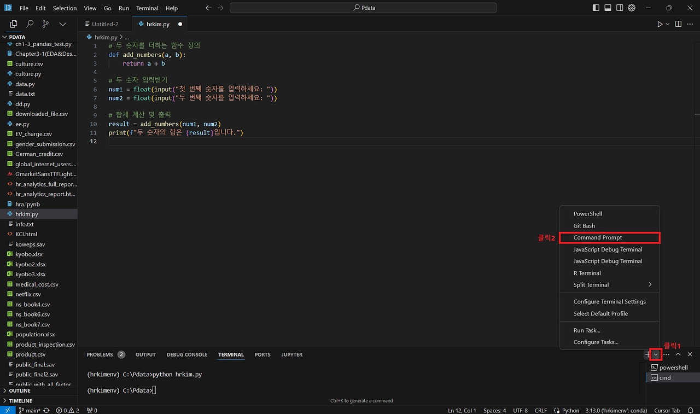Choose Git Bash from the terminal menu
This screenshot has width=700, height=414.
point(610,226)
